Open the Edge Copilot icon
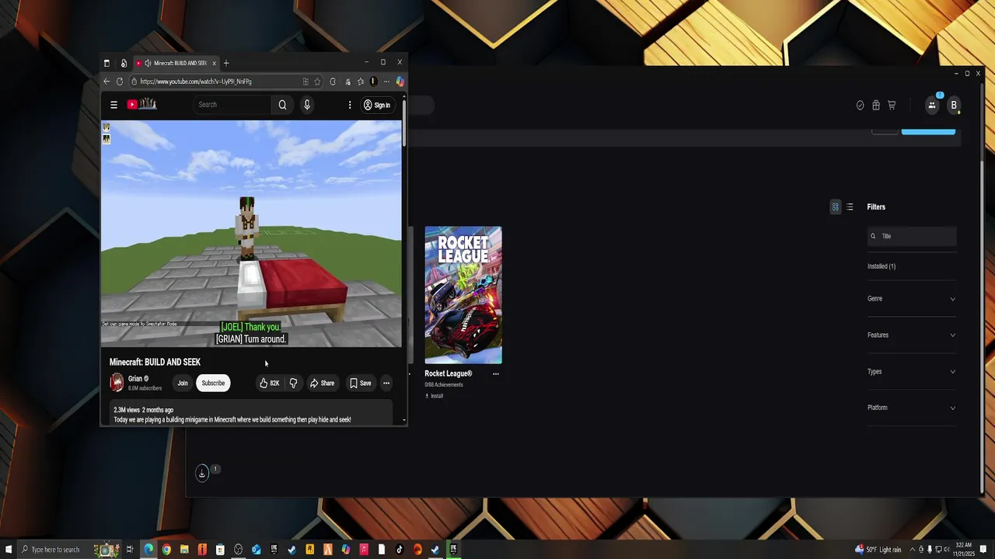The image size is (995, 559). click(400, 82)
